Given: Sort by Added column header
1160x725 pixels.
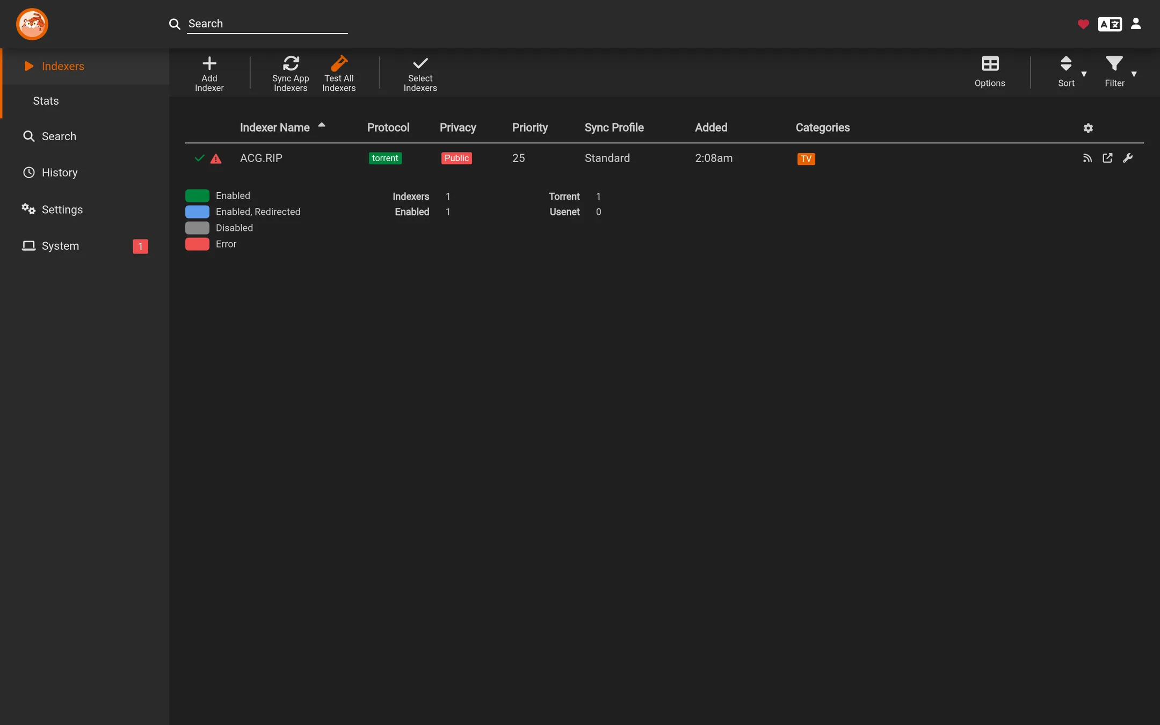Looking at the screenshot, I should pos(711,128).
